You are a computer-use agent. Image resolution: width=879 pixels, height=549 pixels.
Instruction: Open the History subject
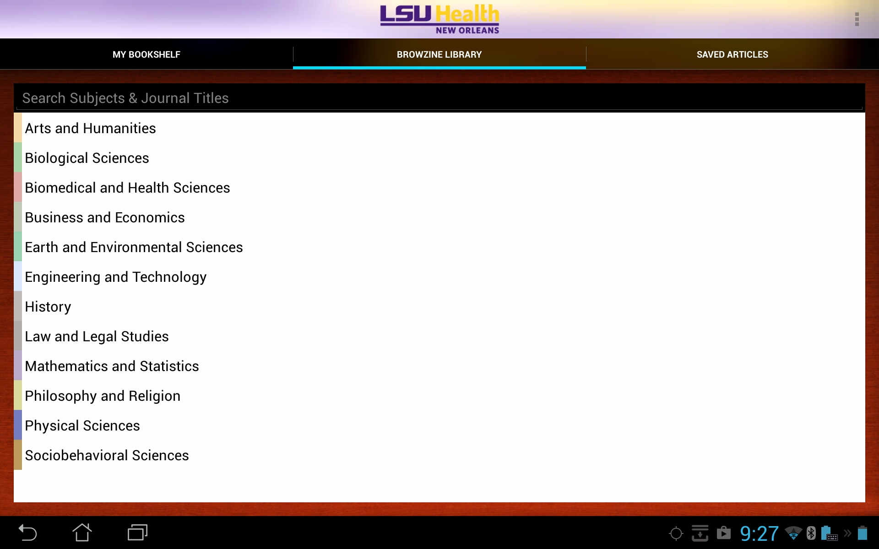(439, 306)
